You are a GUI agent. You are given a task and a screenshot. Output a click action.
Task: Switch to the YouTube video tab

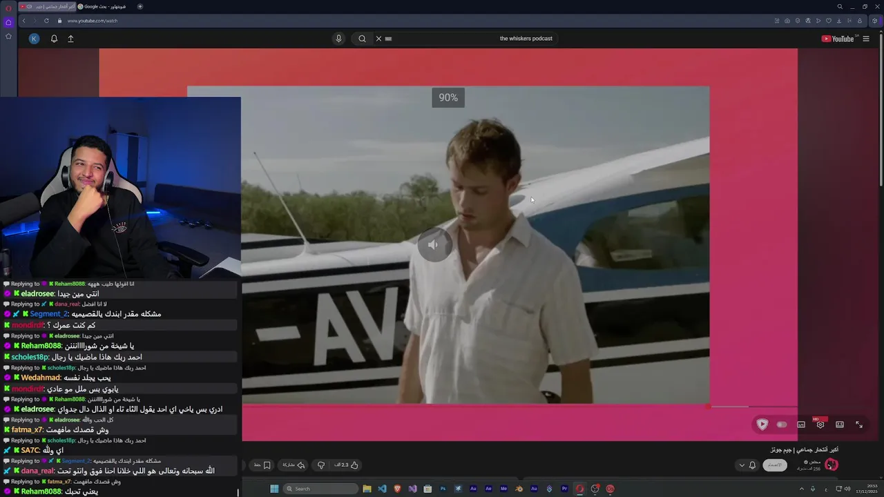(46, 6)
